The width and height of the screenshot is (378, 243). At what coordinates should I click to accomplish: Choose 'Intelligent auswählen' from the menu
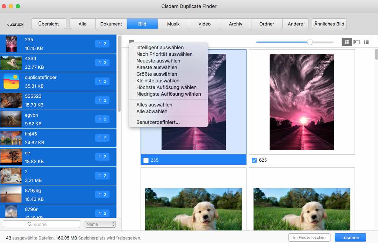point(160,47)
